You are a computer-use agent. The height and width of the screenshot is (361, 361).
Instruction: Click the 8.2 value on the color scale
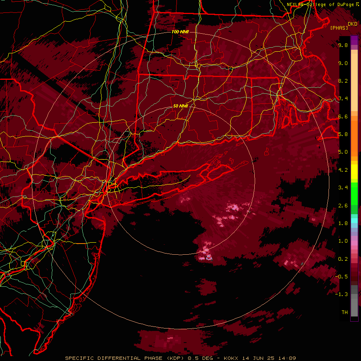click(343, 81)
